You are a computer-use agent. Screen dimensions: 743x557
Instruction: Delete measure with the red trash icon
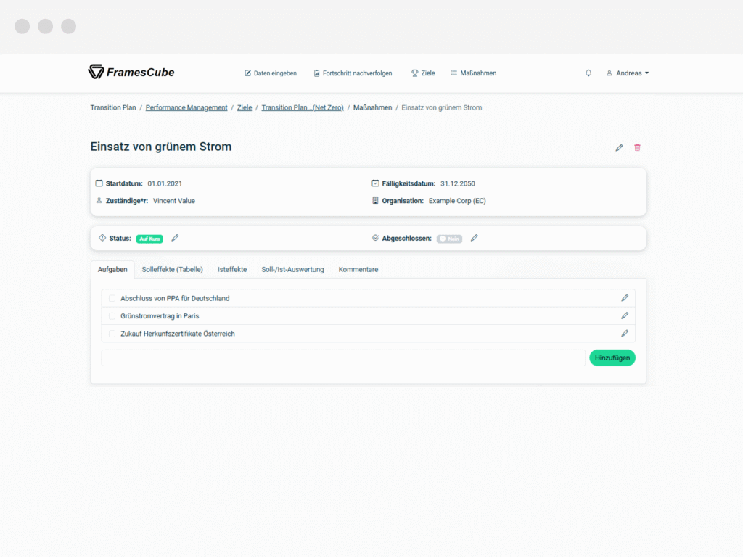[637, 148]
